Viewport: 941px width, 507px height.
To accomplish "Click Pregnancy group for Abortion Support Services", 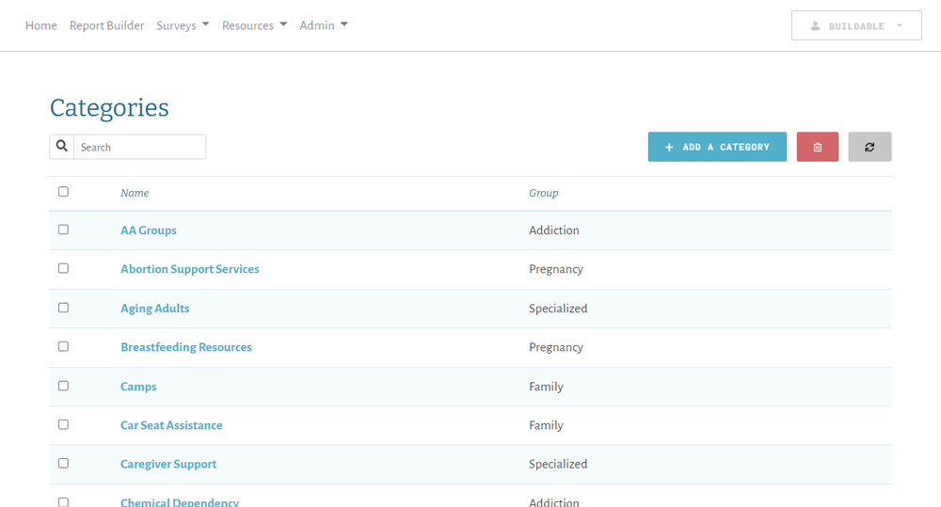I will click(x=556, y=269).
